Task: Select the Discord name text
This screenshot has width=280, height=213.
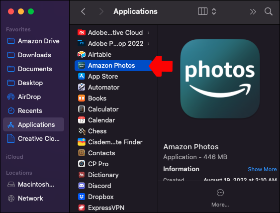Action: [99, 186]
